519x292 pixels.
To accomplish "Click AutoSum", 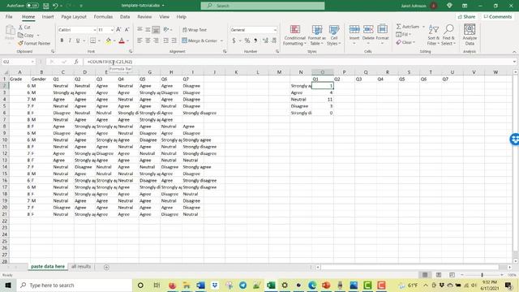I will 408,27.
